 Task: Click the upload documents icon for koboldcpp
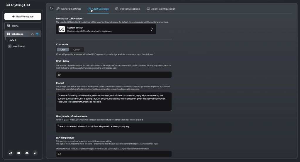33,34
